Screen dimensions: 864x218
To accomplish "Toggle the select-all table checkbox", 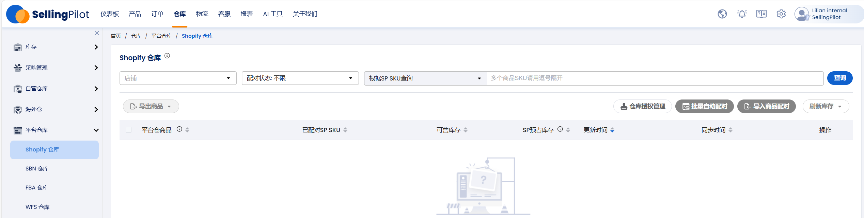I will 128,130.
